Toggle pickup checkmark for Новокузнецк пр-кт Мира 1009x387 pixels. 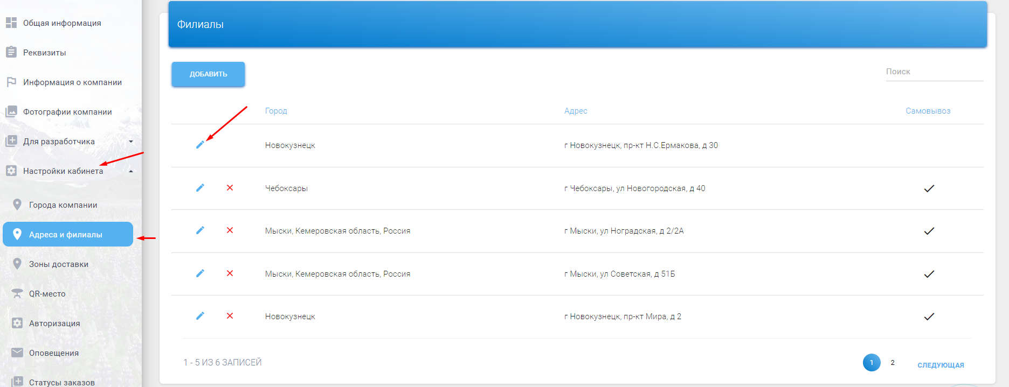click(929, 316)
